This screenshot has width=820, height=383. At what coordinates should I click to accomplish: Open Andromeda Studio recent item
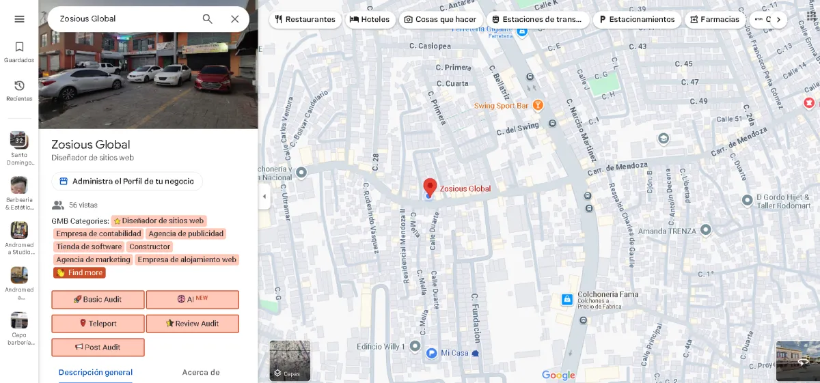19,239
